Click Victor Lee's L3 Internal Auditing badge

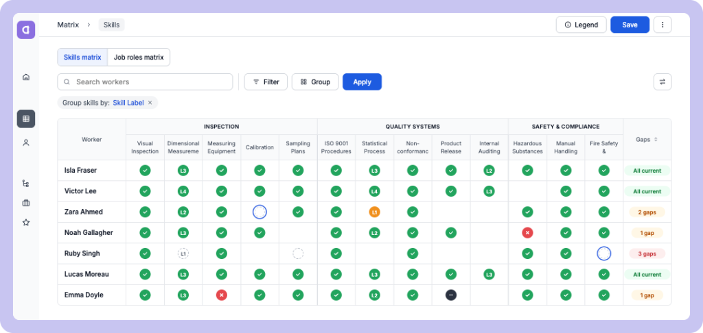coord(489,191)
